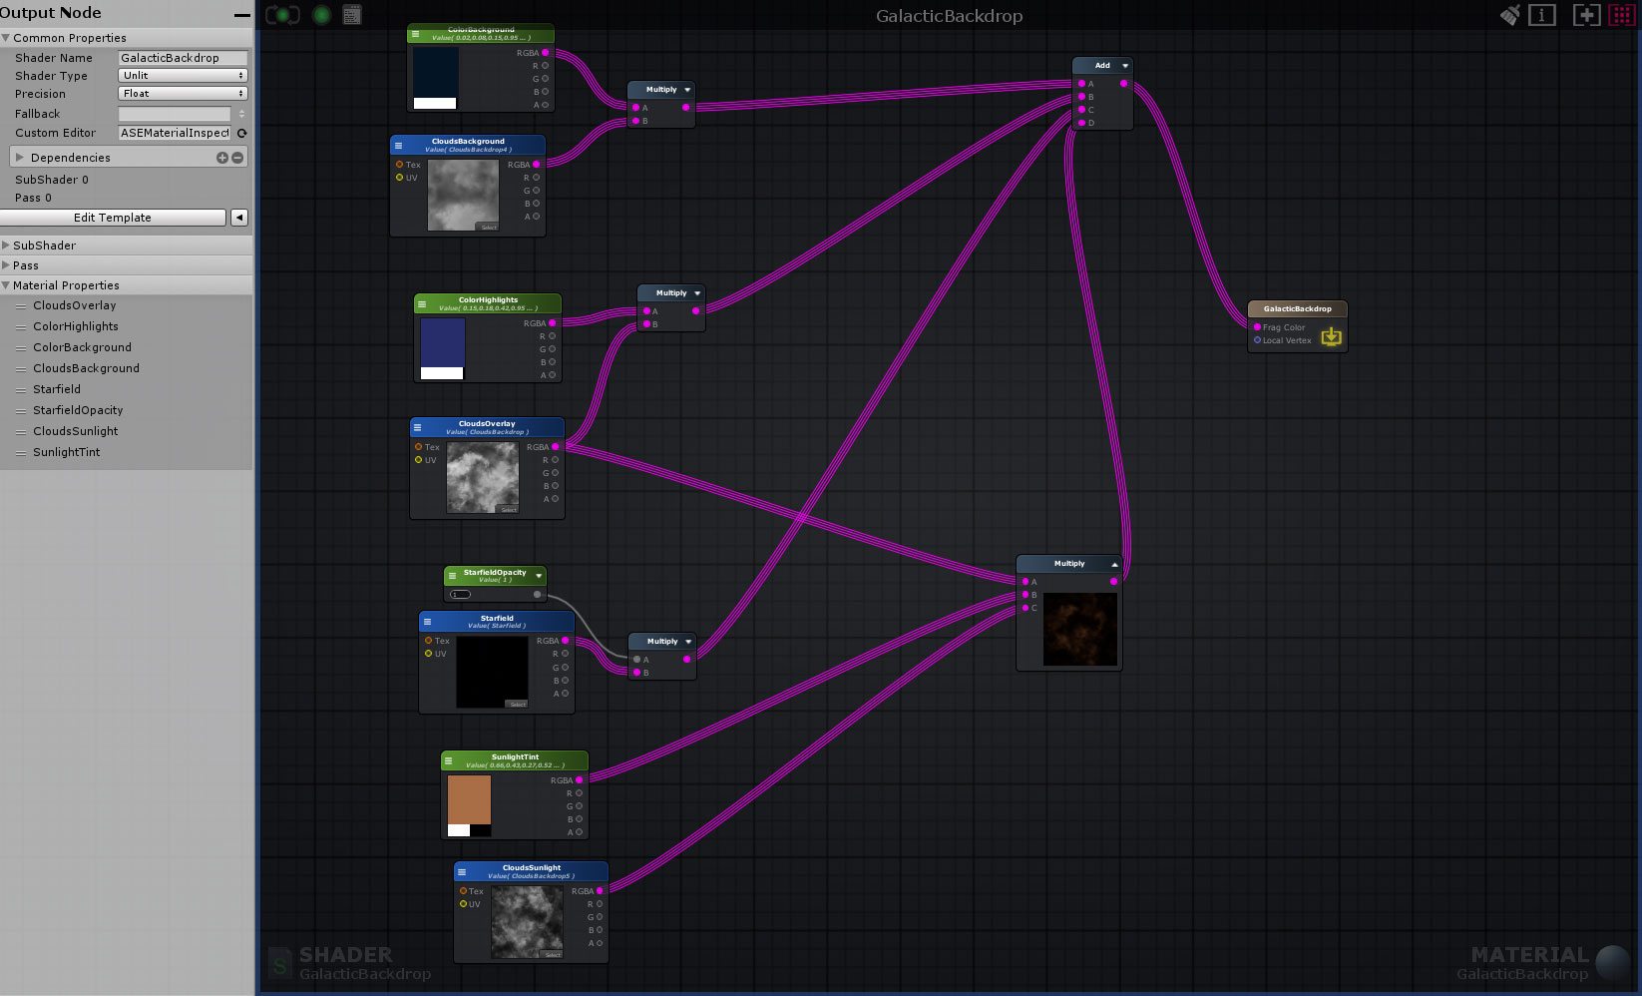Click the green shader update button
Image resolution: width=1642 pixels, height=996 pixels.
tap(321, 15)
